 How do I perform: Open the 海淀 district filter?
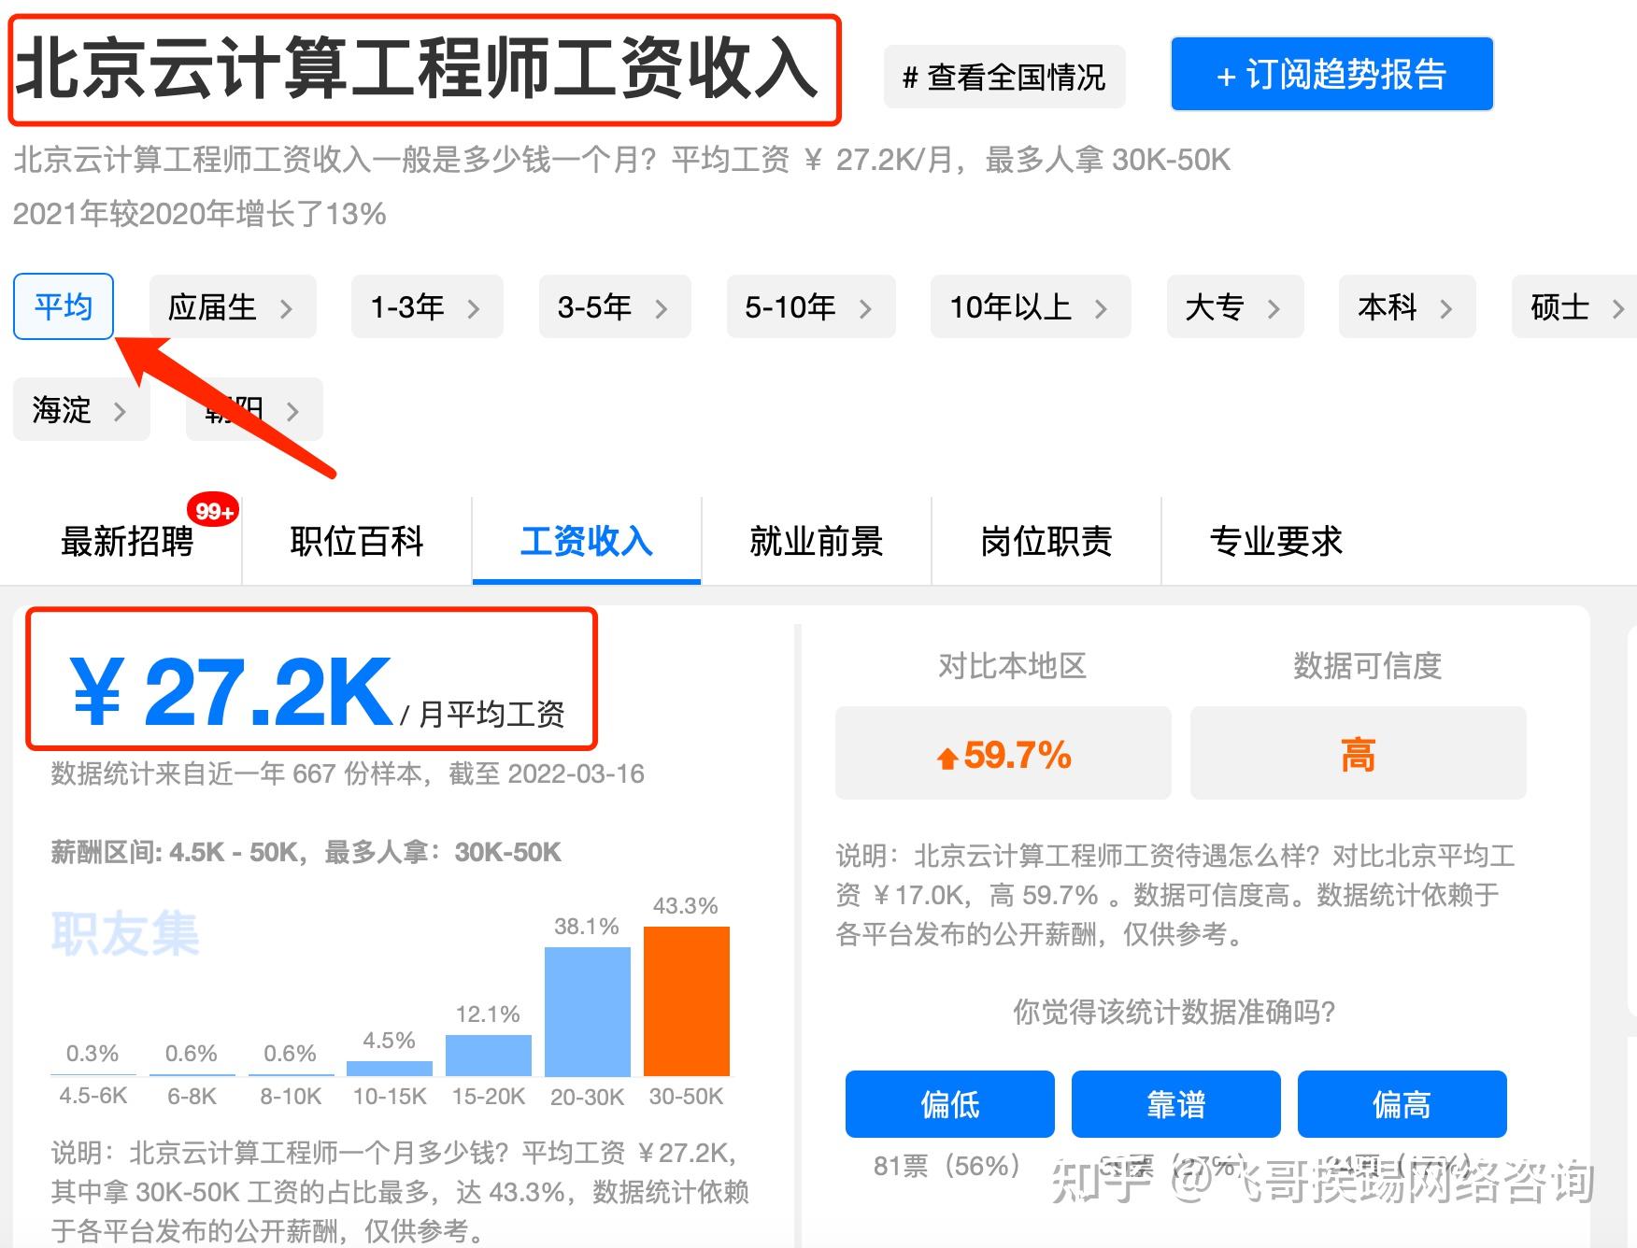click(81, 409)
